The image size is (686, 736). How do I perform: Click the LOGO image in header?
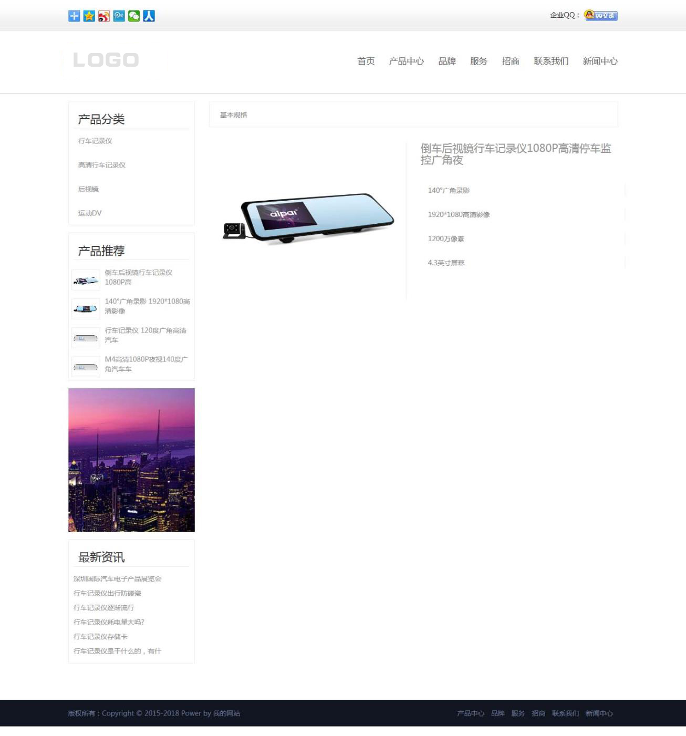point(106,60)
